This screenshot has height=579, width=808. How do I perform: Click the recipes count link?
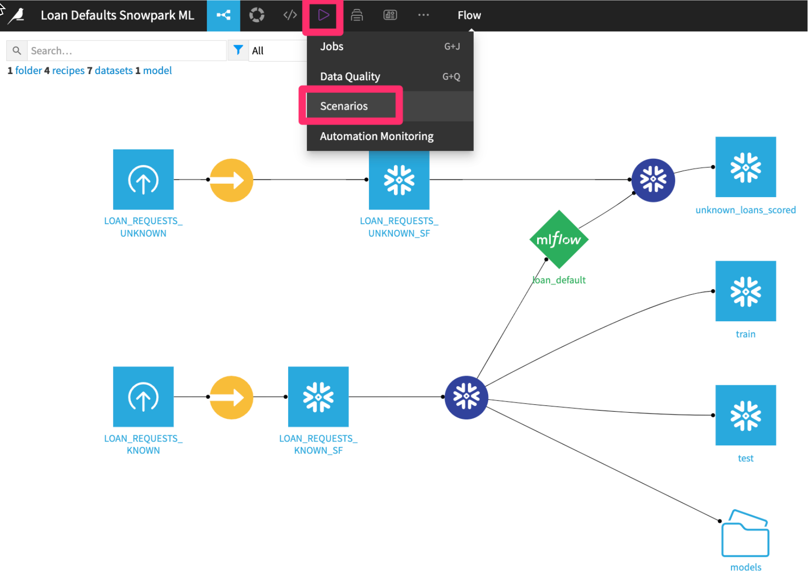pyautogui.click(x=68, y=71)
